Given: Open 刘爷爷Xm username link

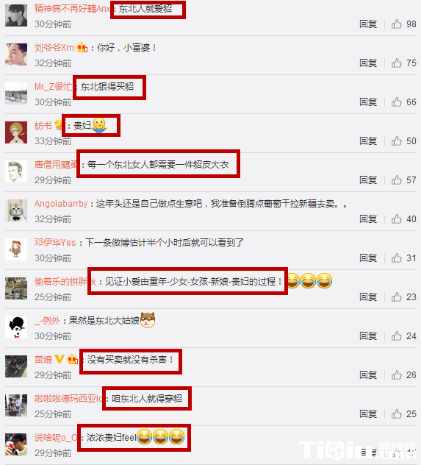Looking at the screenshot, I should (54, 47).
